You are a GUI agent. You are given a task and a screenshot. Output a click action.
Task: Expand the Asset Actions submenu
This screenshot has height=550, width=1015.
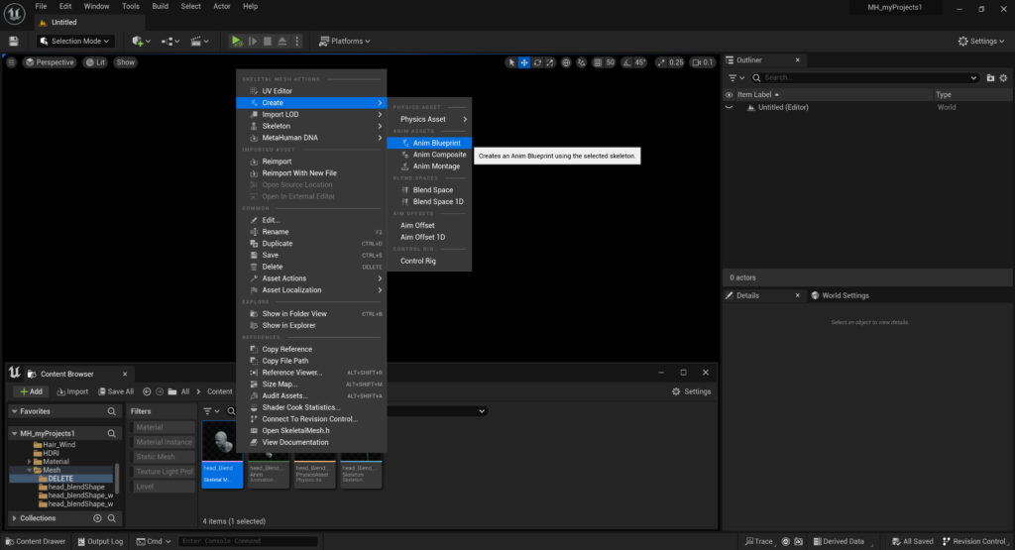click(311, 278)
